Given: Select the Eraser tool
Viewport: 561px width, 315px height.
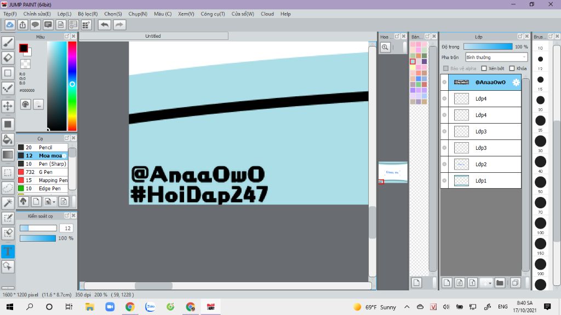Looking at the screenshot, I should pos(8,58).
